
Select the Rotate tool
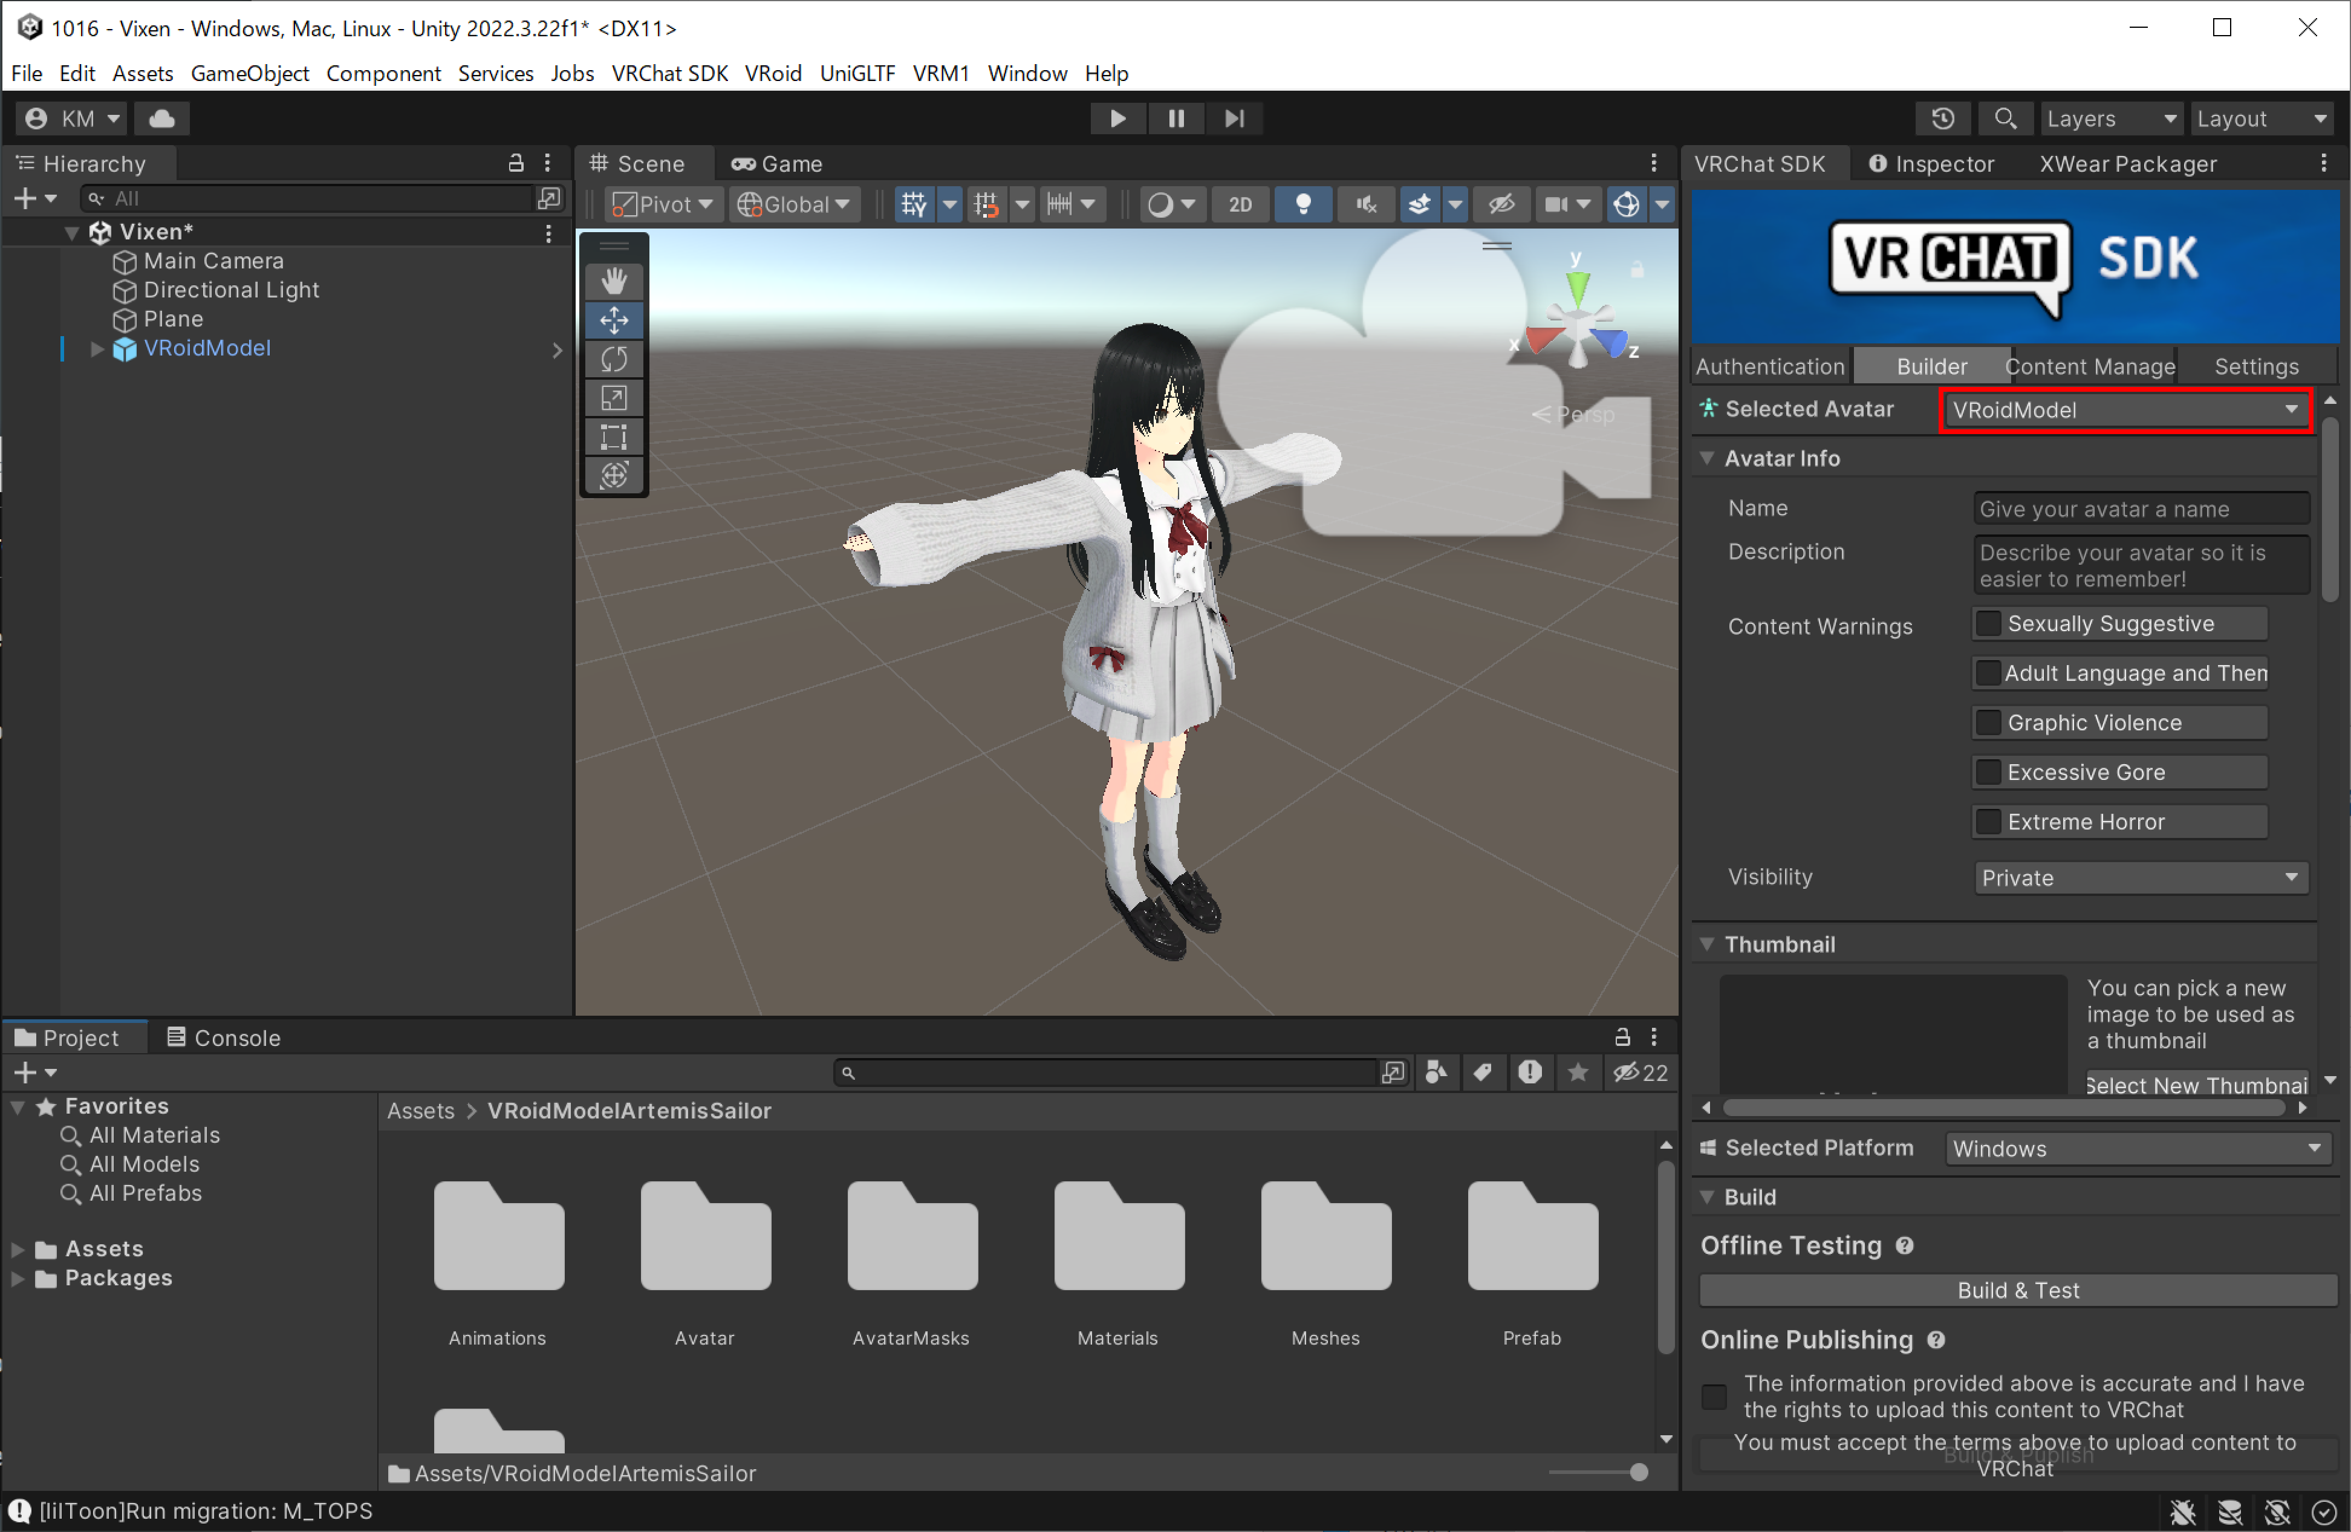point(613,359)
